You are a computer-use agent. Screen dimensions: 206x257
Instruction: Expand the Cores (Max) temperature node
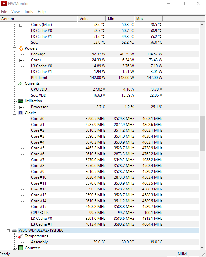[x=21, y=25]
